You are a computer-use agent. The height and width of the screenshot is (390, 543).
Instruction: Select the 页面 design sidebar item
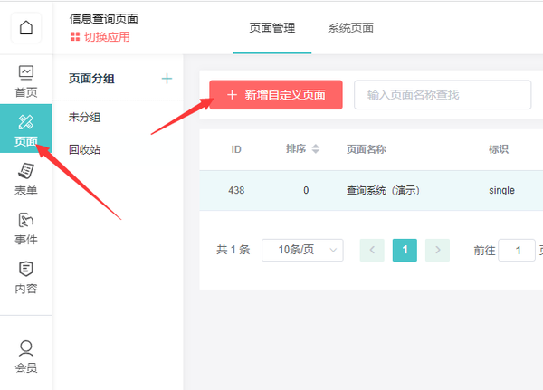(26, 128)
